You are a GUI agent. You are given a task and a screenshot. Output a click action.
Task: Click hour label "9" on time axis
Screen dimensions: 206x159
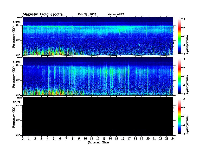(79, 138)
